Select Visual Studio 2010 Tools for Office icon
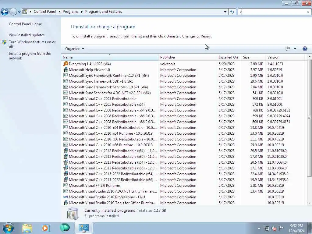 (66, 203)
